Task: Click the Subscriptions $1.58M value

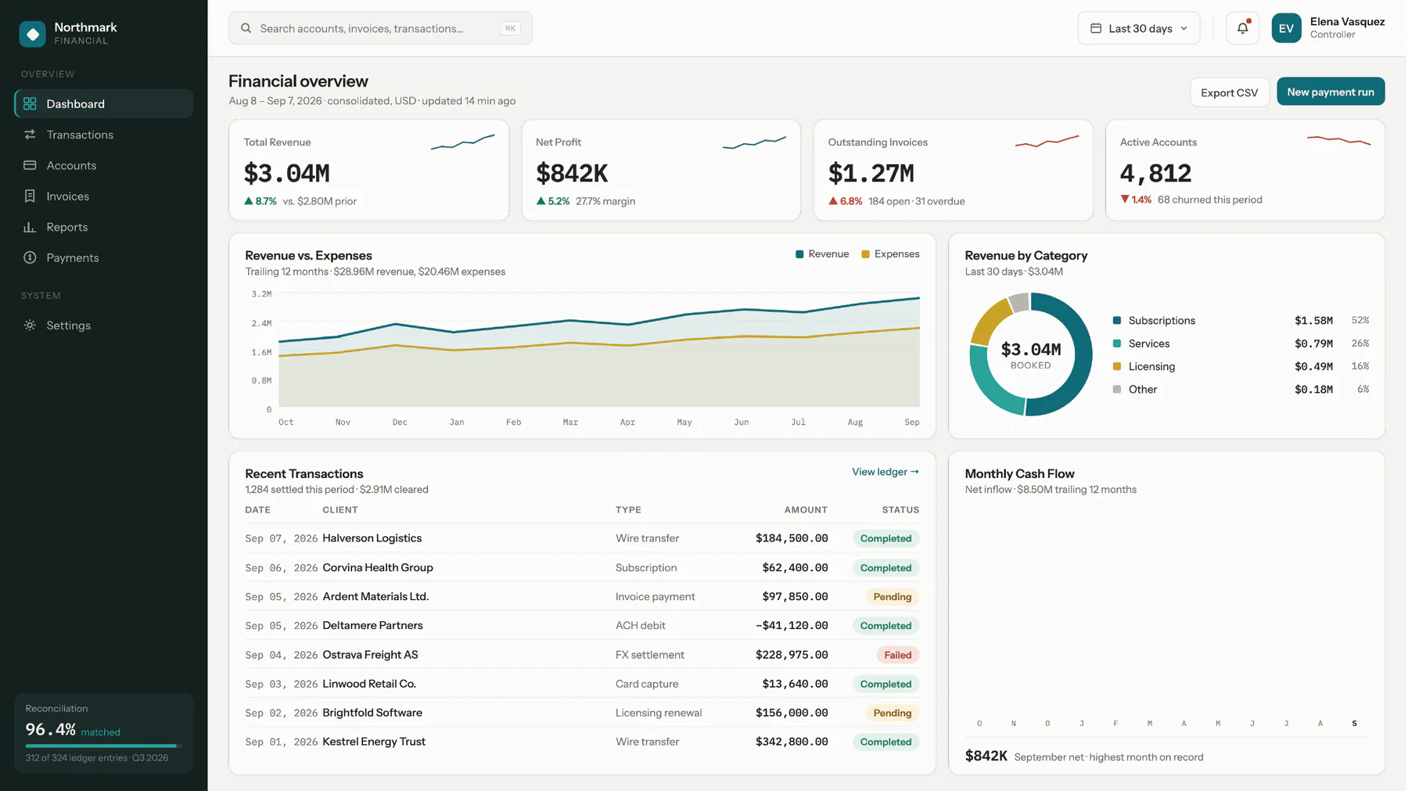Action: tap(1313, 321)
